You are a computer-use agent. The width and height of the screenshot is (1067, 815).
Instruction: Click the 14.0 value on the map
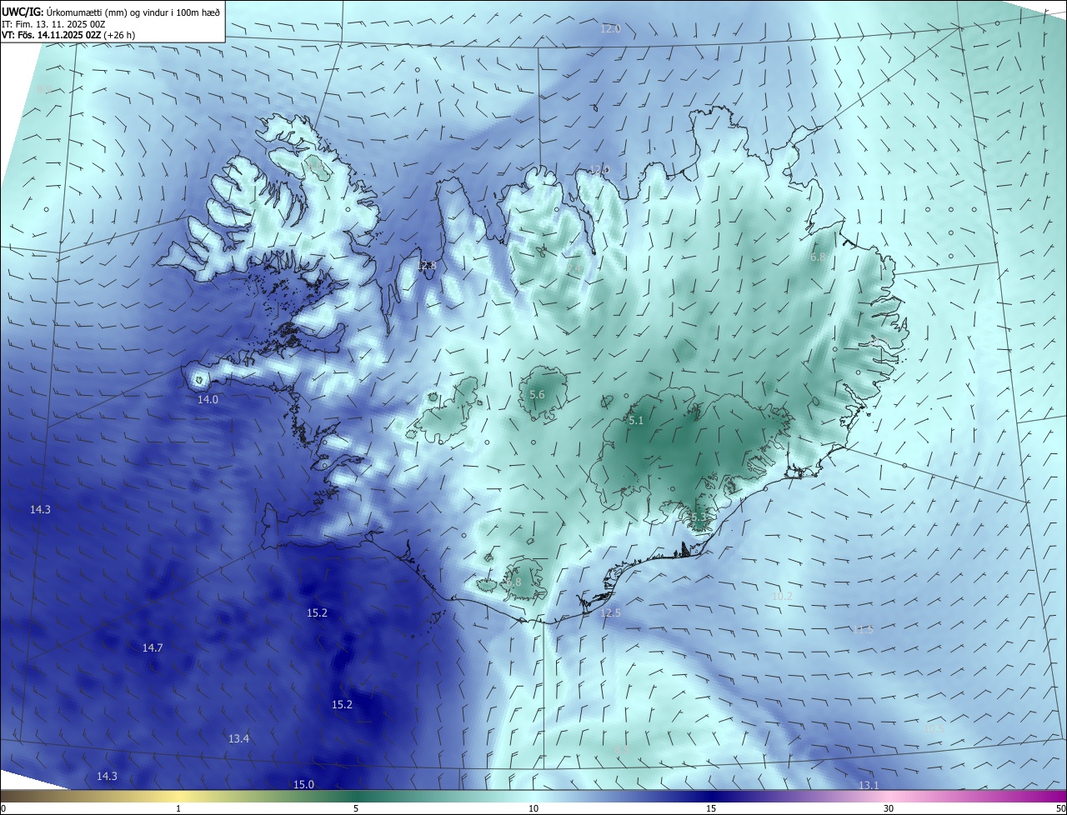(208, 399)
